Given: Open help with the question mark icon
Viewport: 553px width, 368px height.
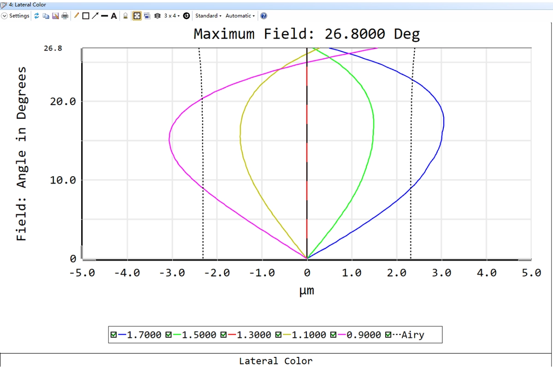Looking at the screenshot, I should [264, 16].
